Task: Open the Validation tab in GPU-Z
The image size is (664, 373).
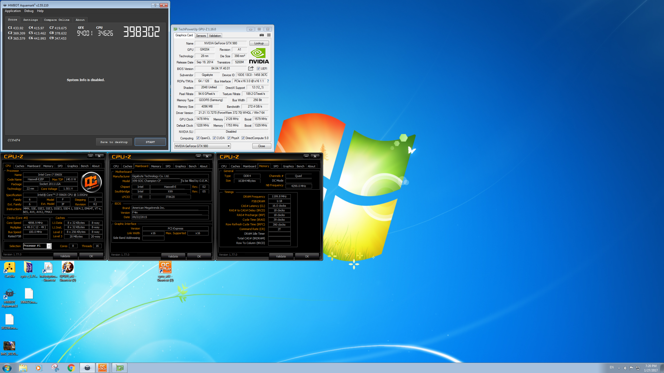Action: [215, 36]
